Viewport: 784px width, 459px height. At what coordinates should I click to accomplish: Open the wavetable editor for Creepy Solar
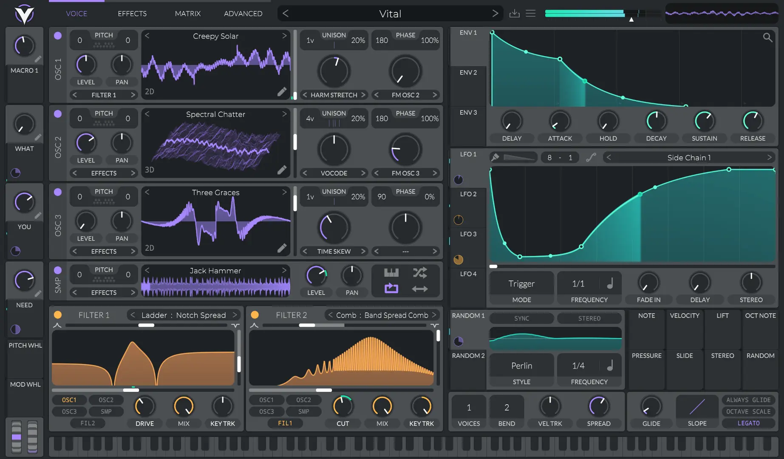click(283, 91)
